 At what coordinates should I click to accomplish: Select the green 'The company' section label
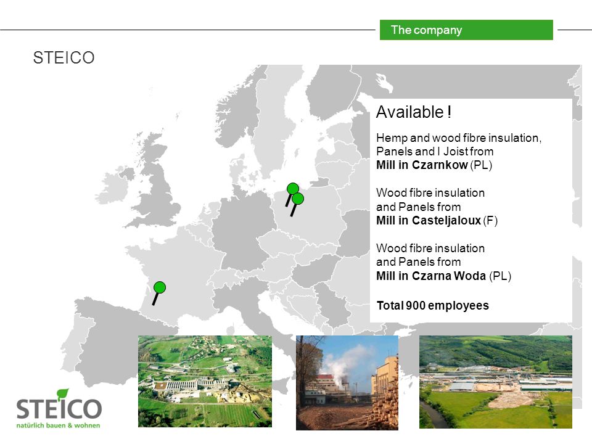point(466,30)
